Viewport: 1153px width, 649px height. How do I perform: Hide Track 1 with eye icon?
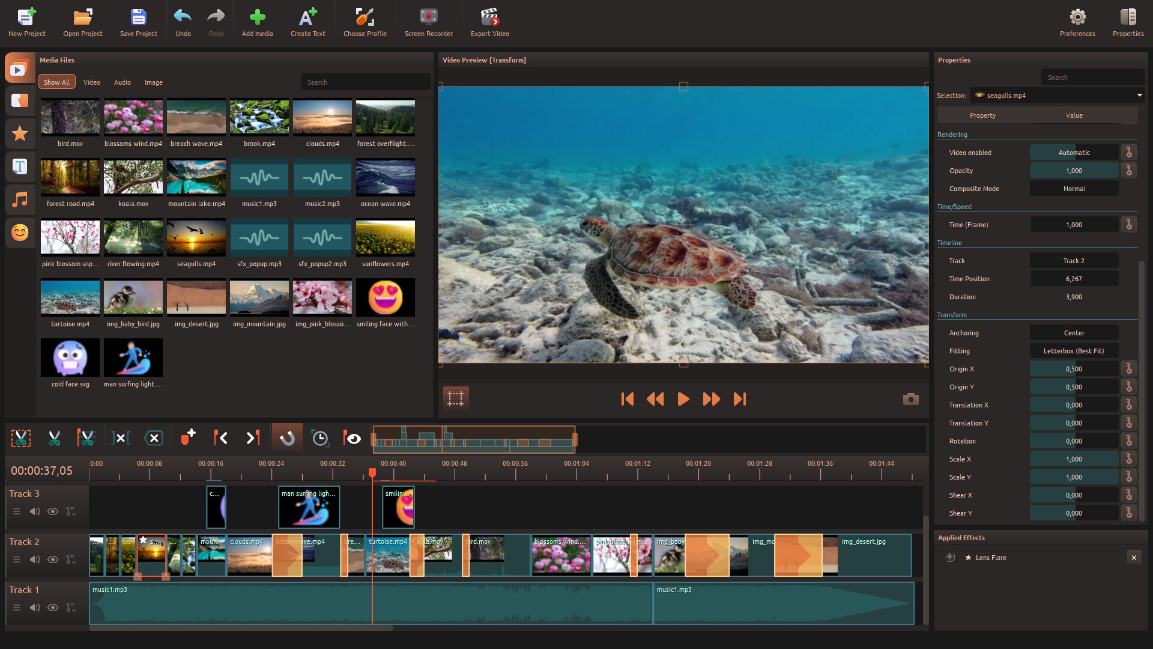[x=53, y=608]
